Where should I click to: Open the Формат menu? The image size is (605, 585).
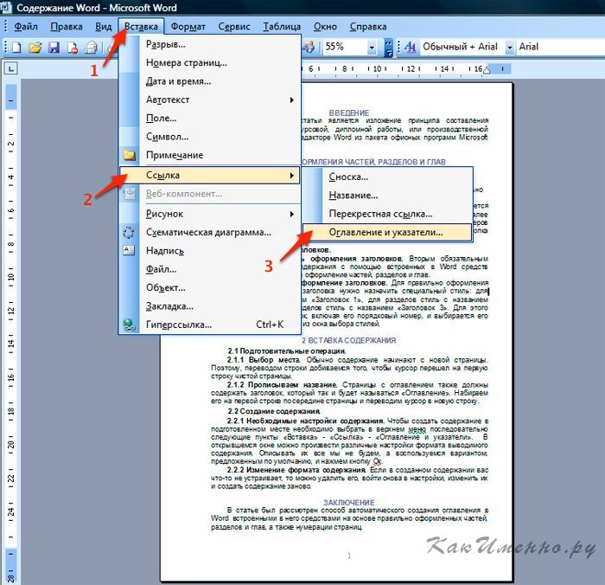tap(188, 27)
